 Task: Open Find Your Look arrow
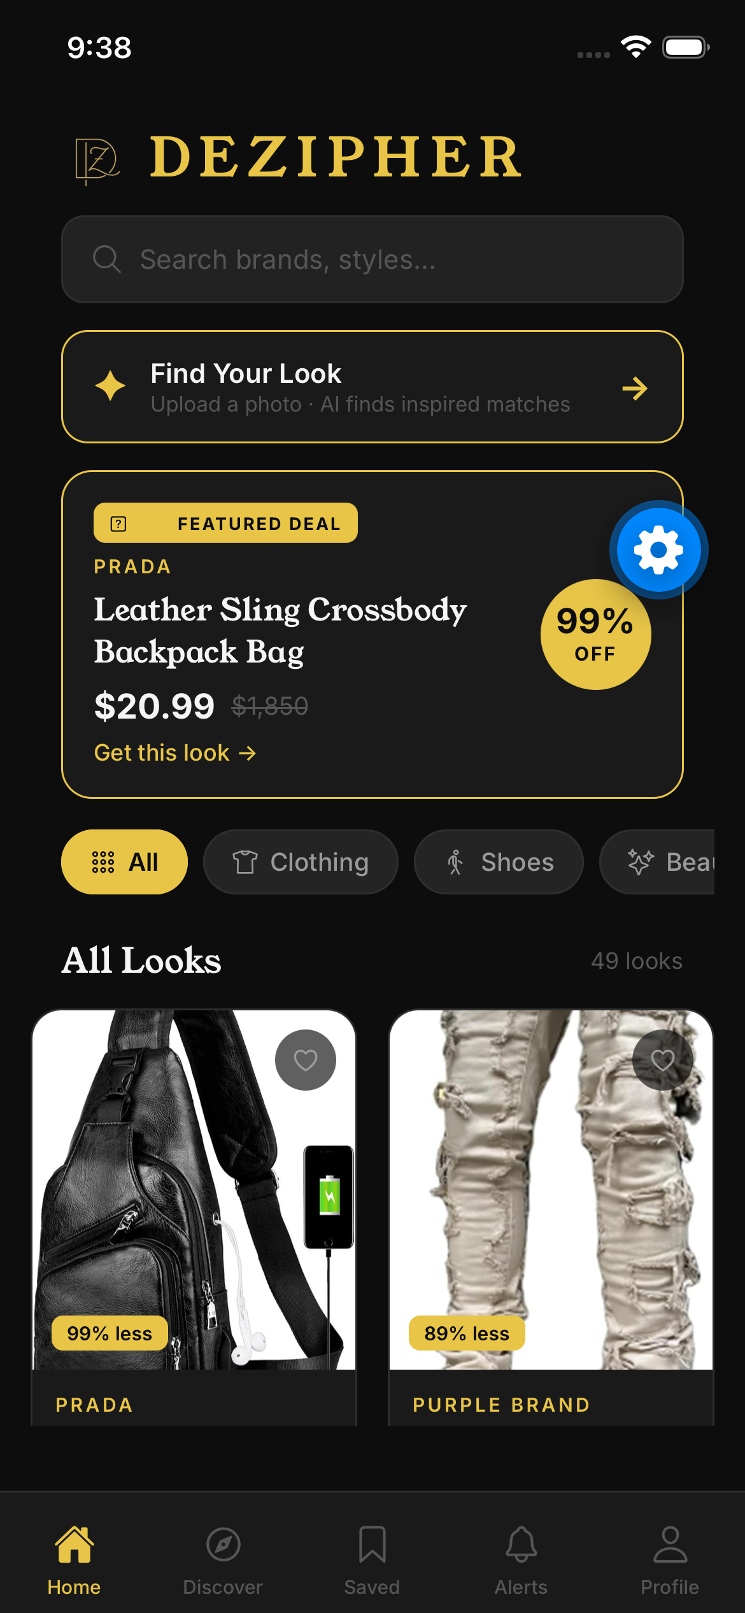click(x=635, y=388)
